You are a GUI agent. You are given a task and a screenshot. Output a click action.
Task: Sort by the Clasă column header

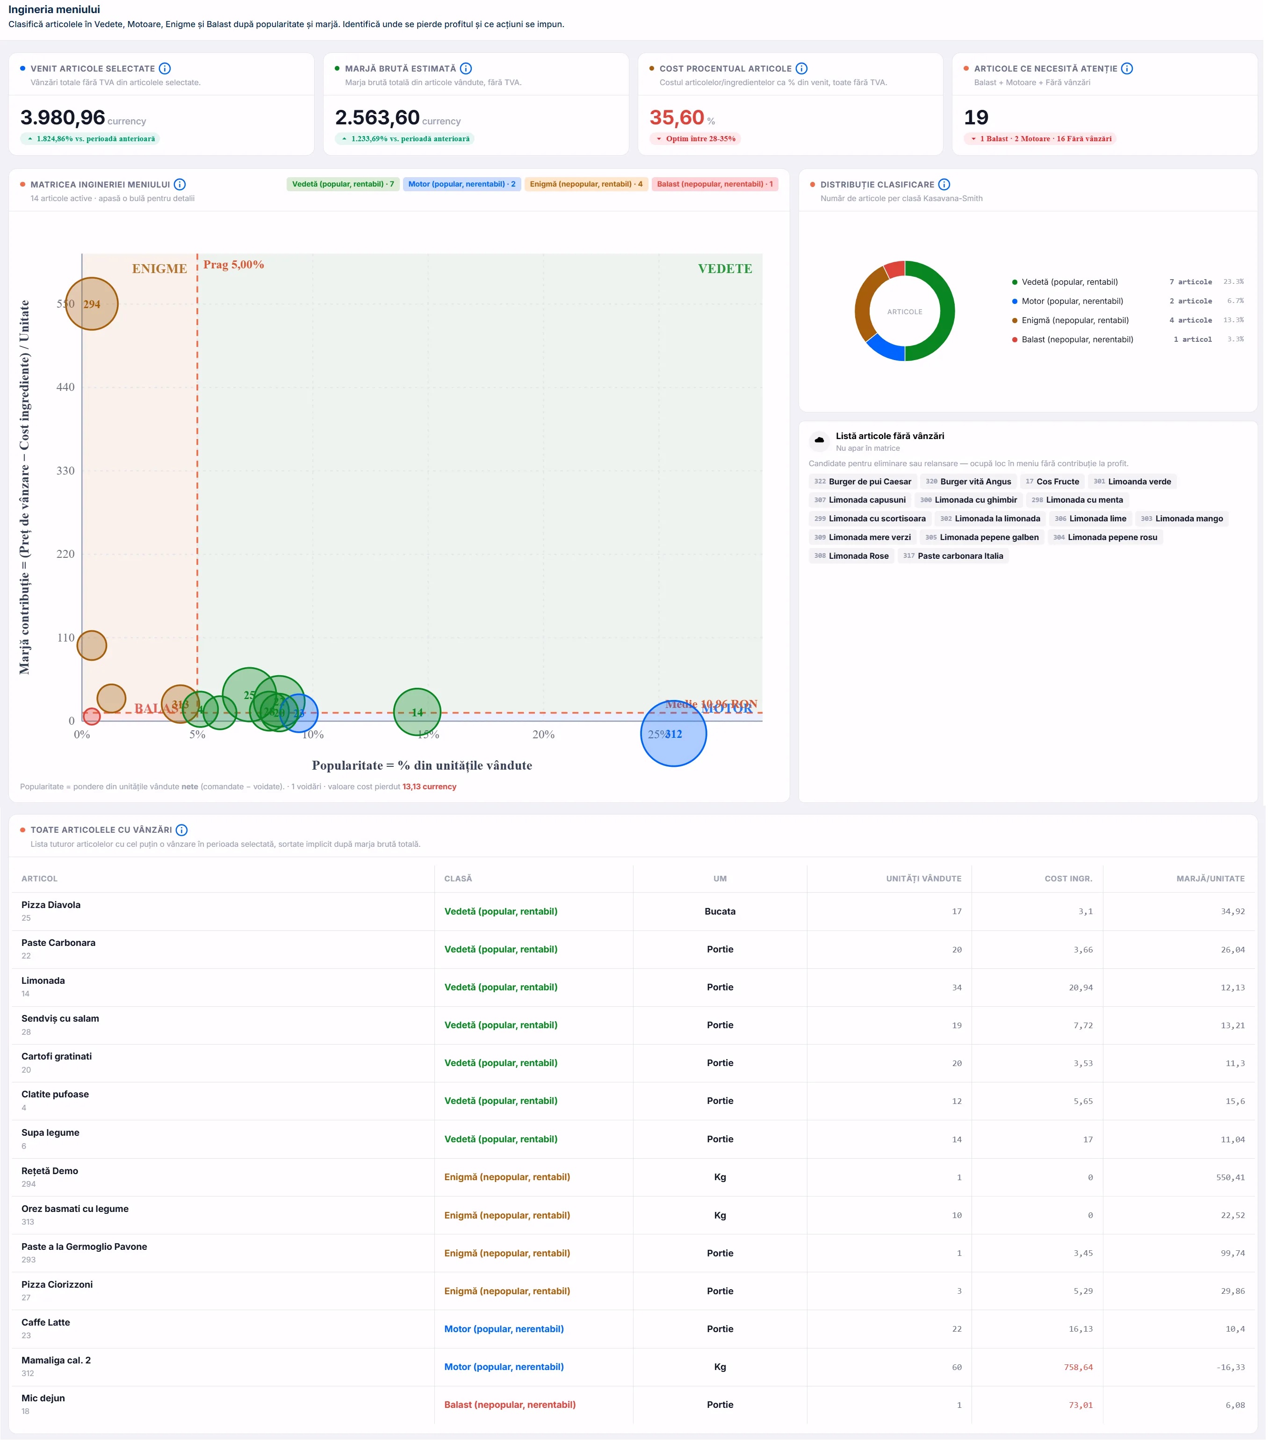pyautogui.click(x=458, y=879)
